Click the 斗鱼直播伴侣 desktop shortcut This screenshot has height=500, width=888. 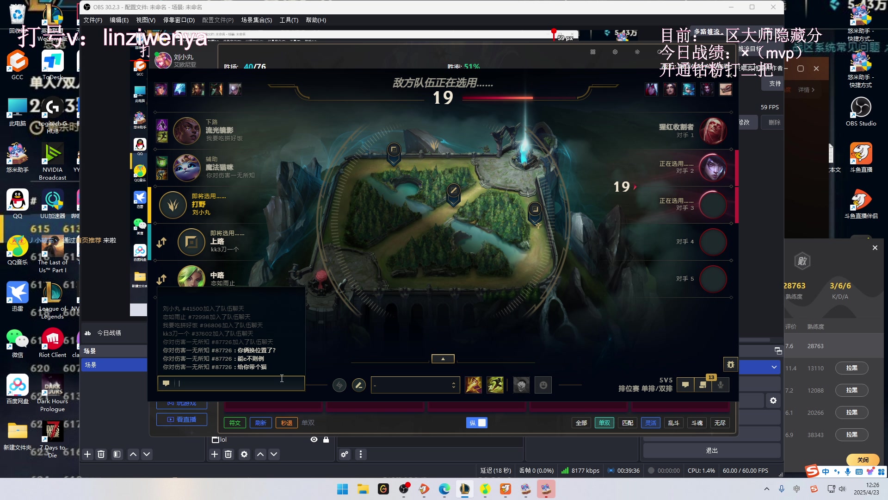point(861,204)
